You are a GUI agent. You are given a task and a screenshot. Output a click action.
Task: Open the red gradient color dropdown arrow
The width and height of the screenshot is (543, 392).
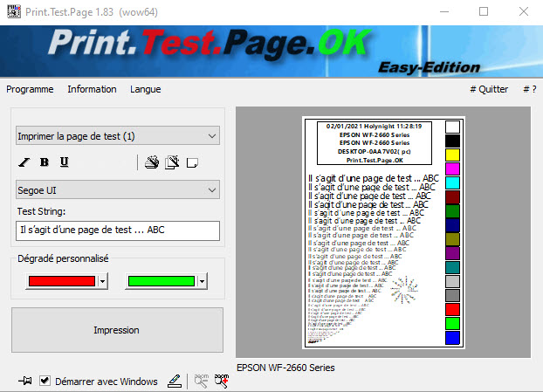(103, 281)
